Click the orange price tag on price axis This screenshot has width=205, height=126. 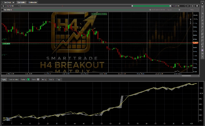coord(195,43)
